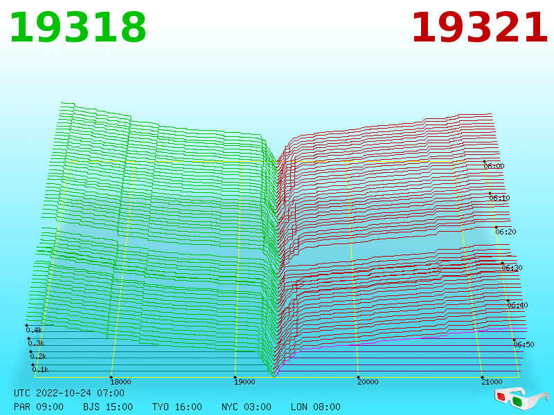Select the 21000 price axis label
Screen dimensions: 554x415
[492, 382]
